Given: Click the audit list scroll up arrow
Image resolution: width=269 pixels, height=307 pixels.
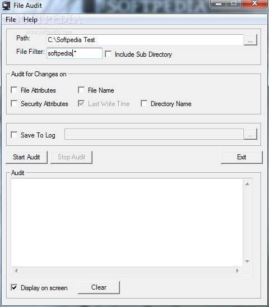Looking at the screenshot, I should 247,184.
